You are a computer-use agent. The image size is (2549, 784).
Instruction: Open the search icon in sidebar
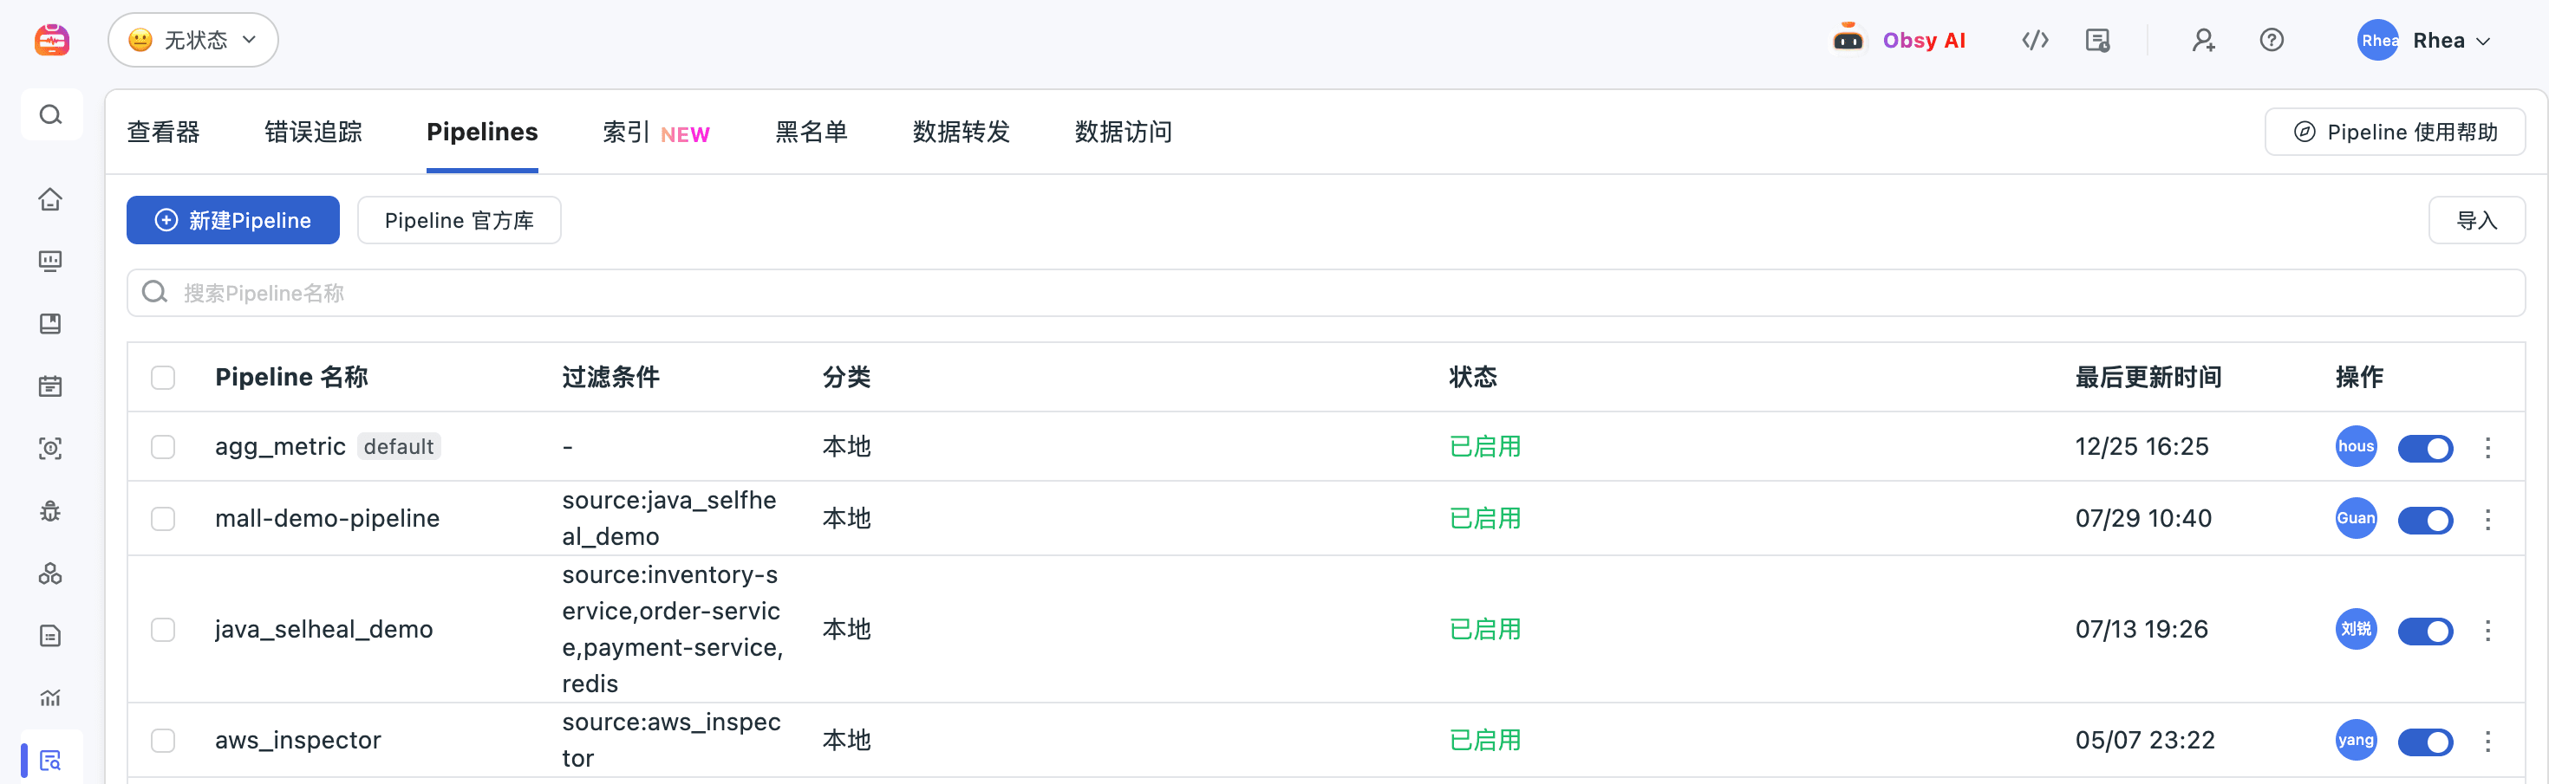click(x=50, y=114)
